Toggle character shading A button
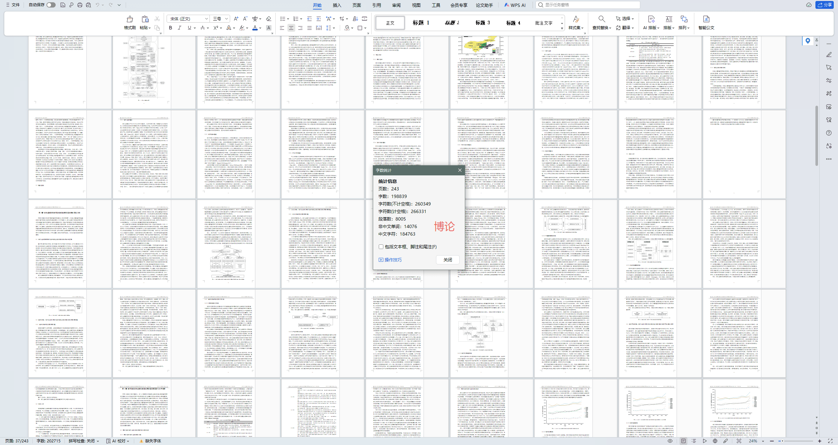Screen dimensions: 838x445 pos(269,28)
